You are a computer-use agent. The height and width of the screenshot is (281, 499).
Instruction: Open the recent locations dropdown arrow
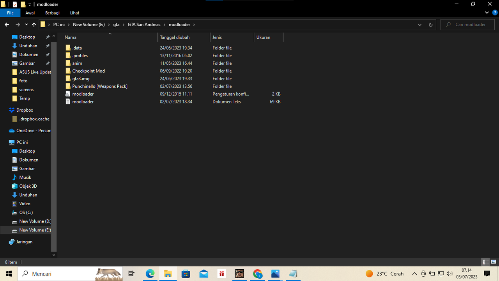pos(26,25)
